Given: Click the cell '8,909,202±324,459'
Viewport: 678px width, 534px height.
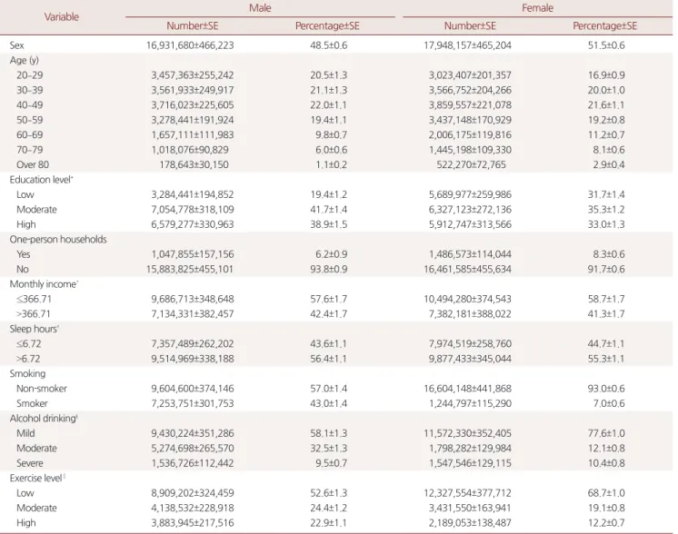Looking at the screenshot, I should pyautogui.click(x=193, y=493).
